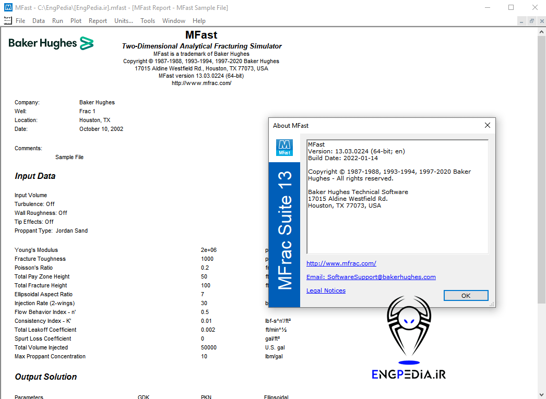Click the Total Volume Injected value 50000
This screenshot has height=399, width=546.
coord(209,347)
